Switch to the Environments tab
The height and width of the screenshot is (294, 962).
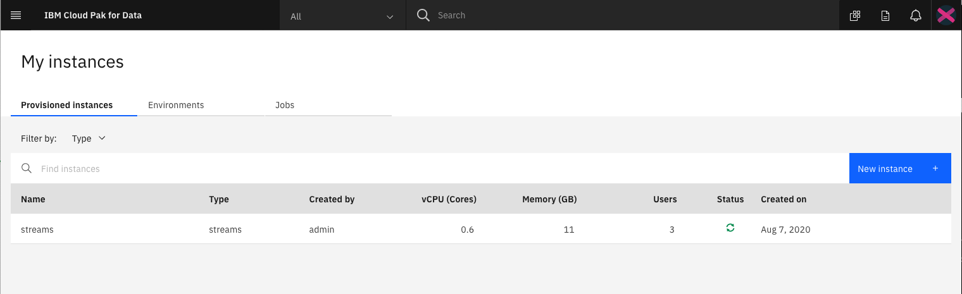click(x=176, y=105)
